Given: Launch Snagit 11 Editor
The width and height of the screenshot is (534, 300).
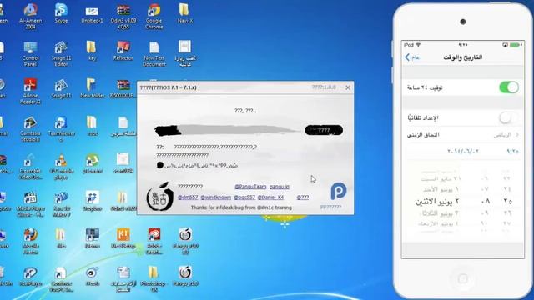Looking at the screenshot, I should click(x=61, y=53).
